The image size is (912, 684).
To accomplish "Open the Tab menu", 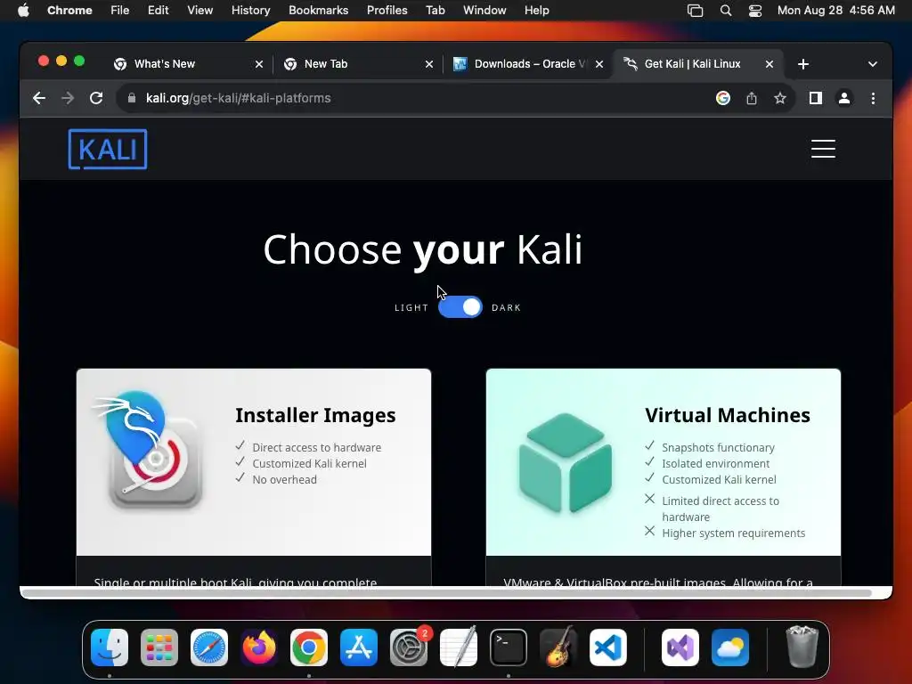I will (x=435, y=11).
